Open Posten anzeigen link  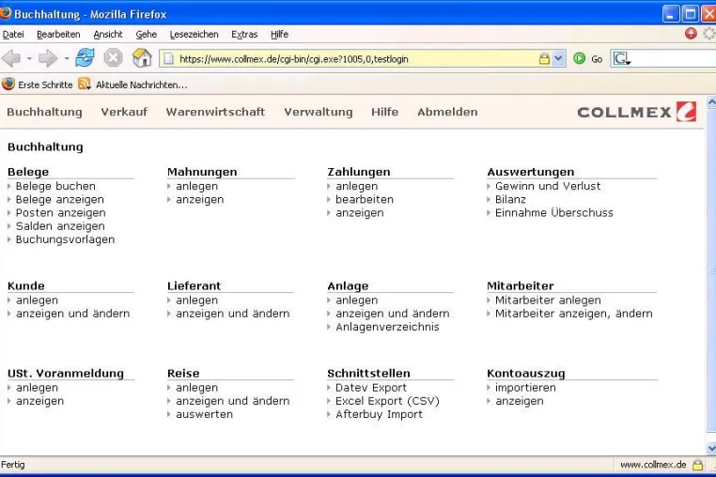[61, 213]
